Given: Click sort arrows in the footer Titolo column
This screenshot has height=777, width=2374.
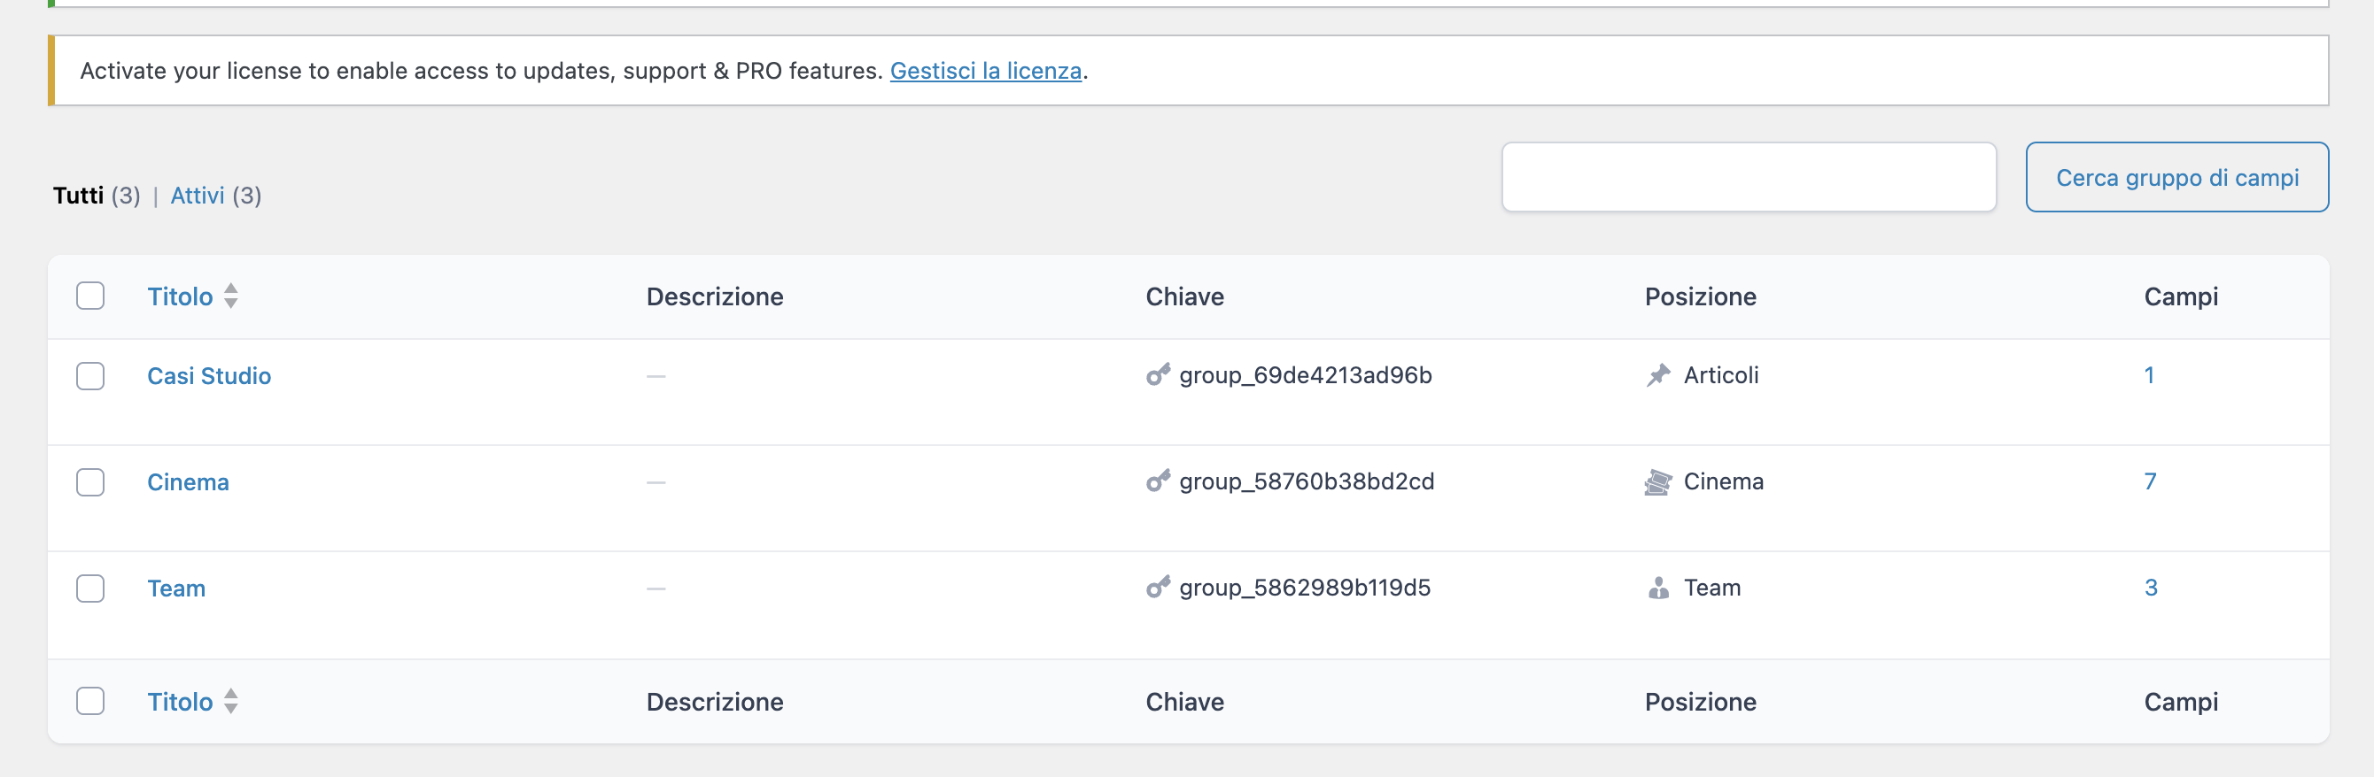Looking at the screenshot, I should (x=230, y=702).
